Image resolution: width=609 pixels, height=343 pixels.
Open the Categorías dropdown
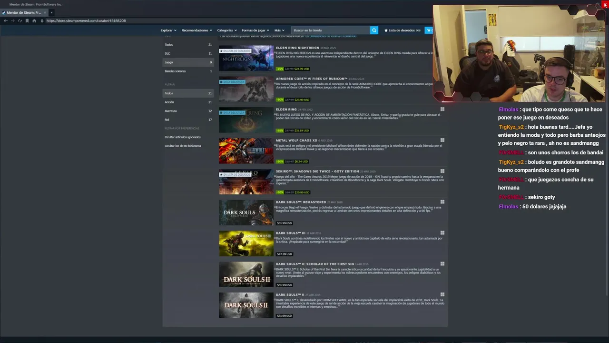click(x=227, y=30)
